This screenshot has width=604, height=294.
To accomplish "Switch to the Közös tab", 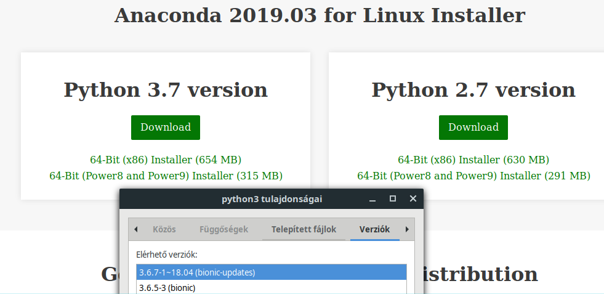I will pos(164,229).
